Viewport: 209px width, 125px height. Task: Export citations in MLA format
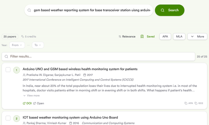click(179, 36)
